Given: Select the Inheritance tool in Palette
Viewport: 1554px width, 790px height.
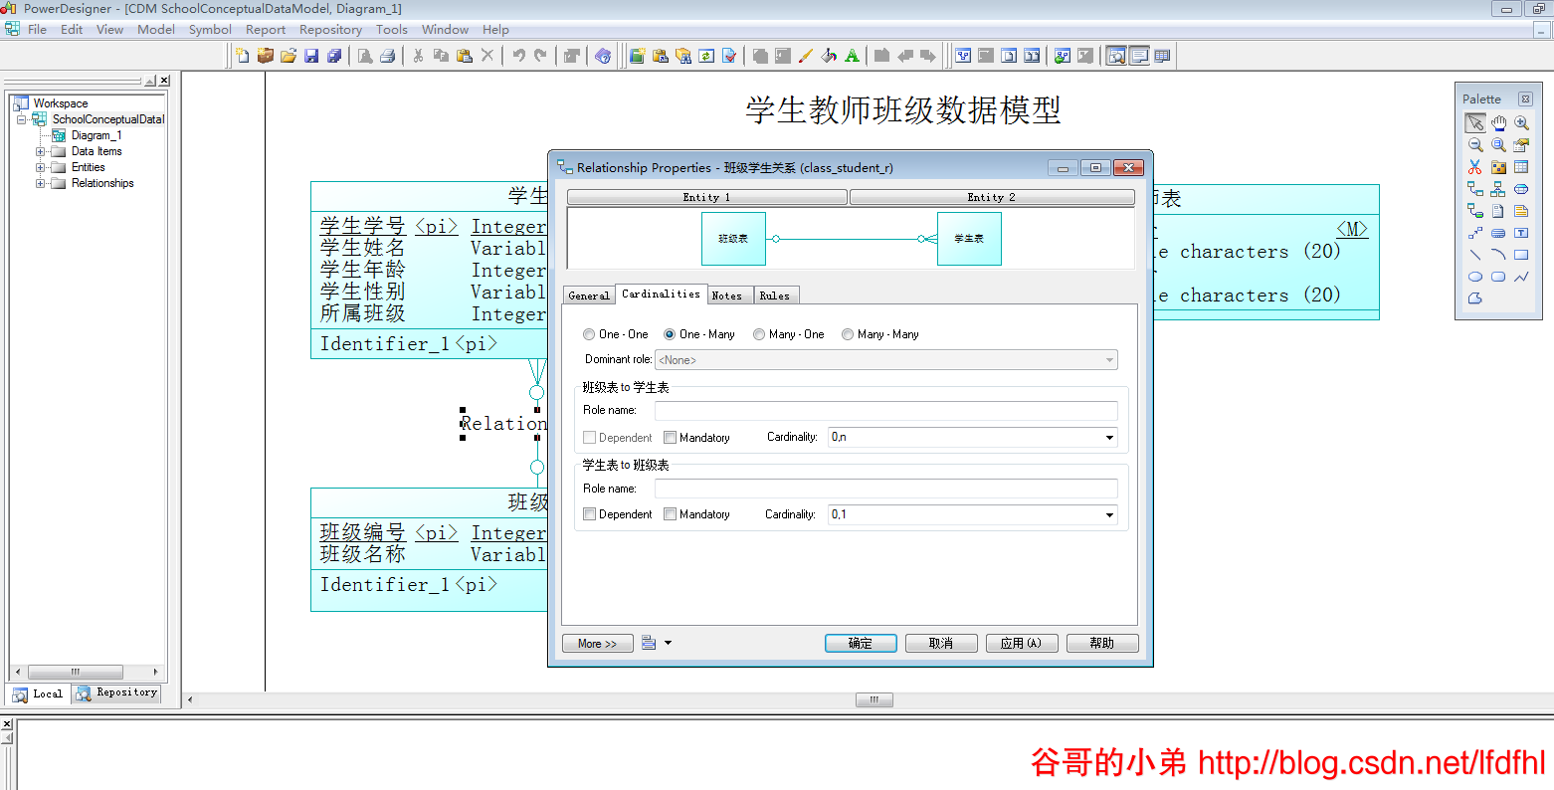Looking at the screenshot, I should point(1498,189).
